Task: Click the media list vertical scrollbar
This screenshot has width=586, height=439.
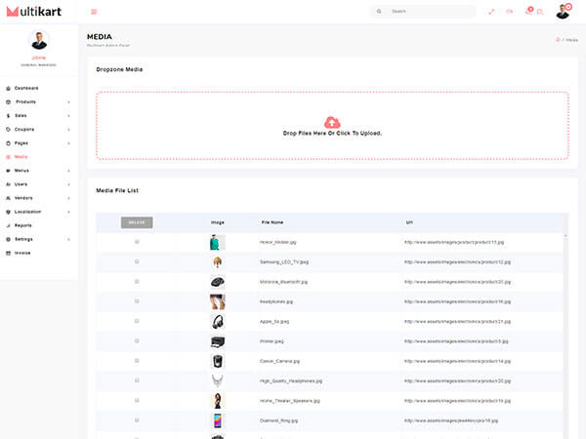Action: pyautogui.click(x=565, y=332)
